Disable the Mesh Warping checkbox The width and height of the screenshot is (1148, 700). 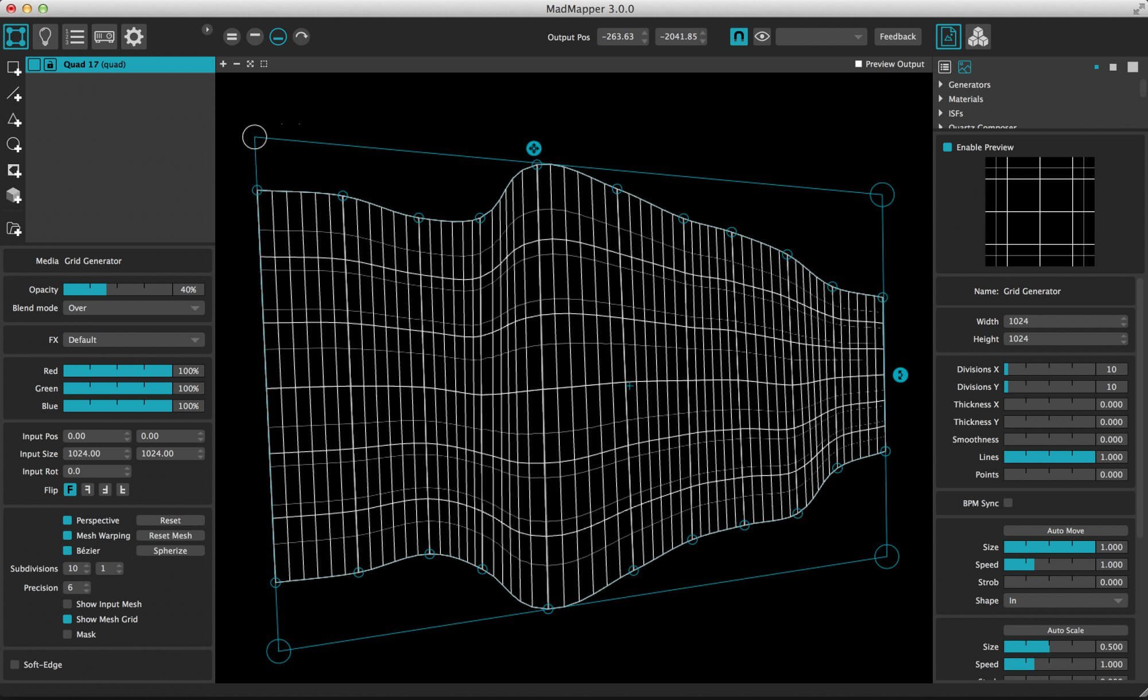[x=67, y=535]
